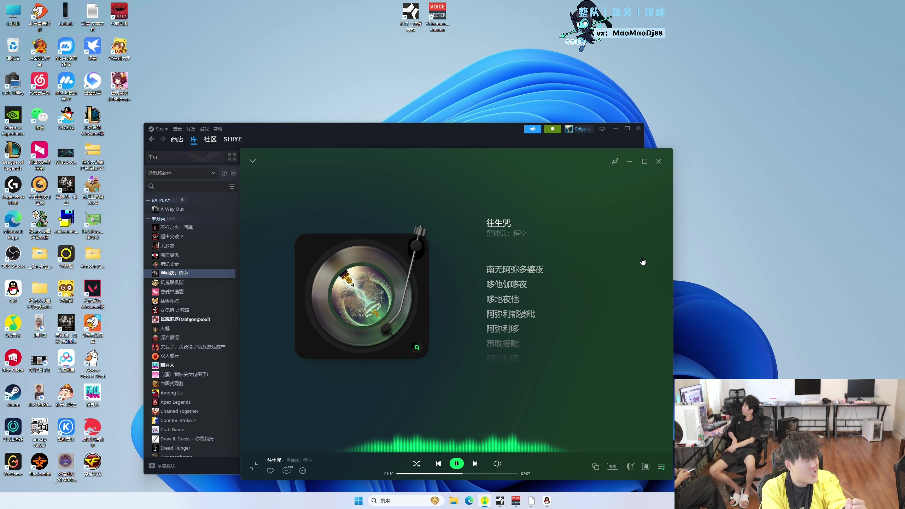This screenshot has width=905, height=509.
Task: Open the 社区 Community tab
Action: tap(210, 139)
